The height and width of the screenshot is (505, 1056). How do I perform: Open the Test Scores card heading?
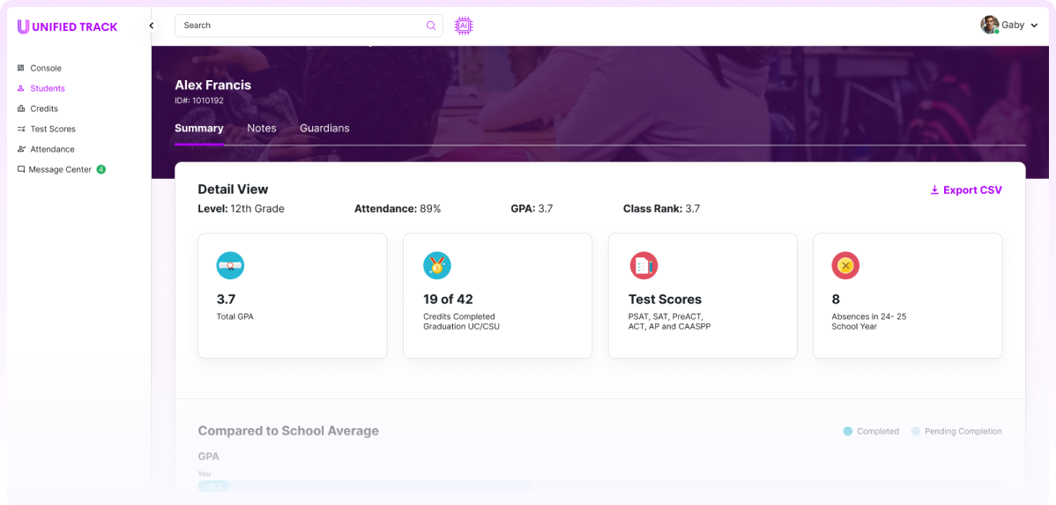click(665, 300)
